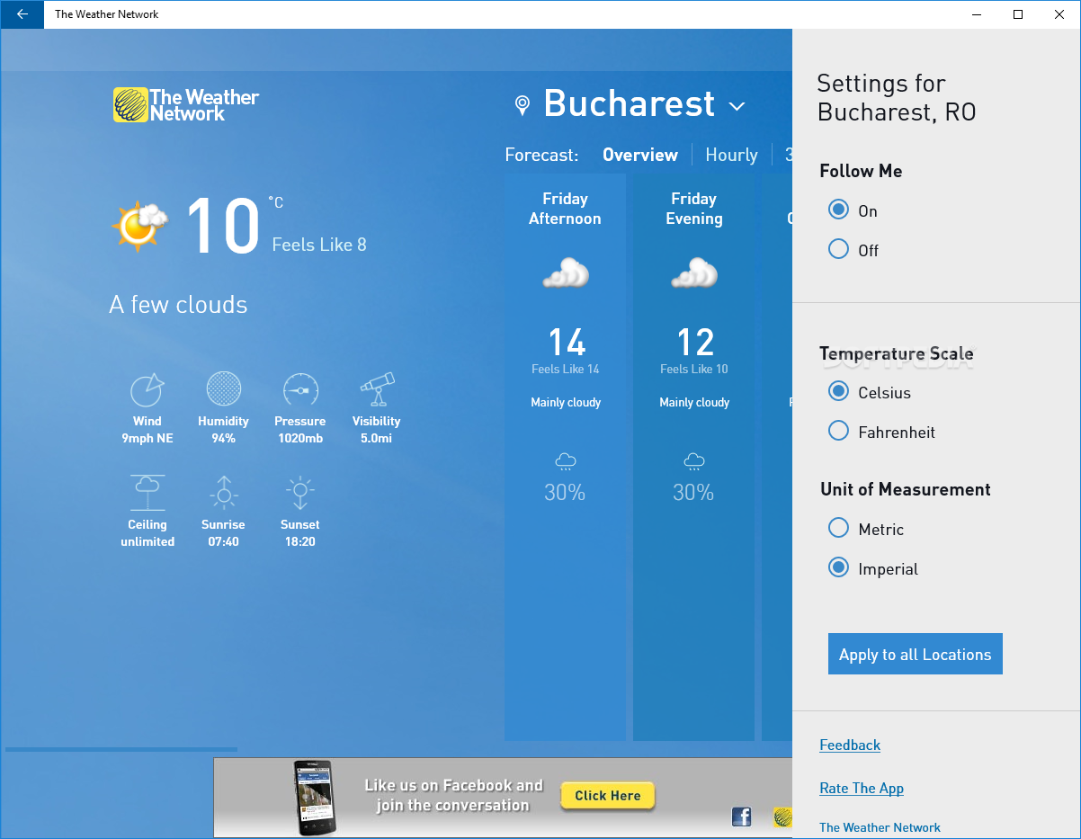Click the Sunset 18:20 value
Viewport: 1081px width, 839px height.
[300, 541]
